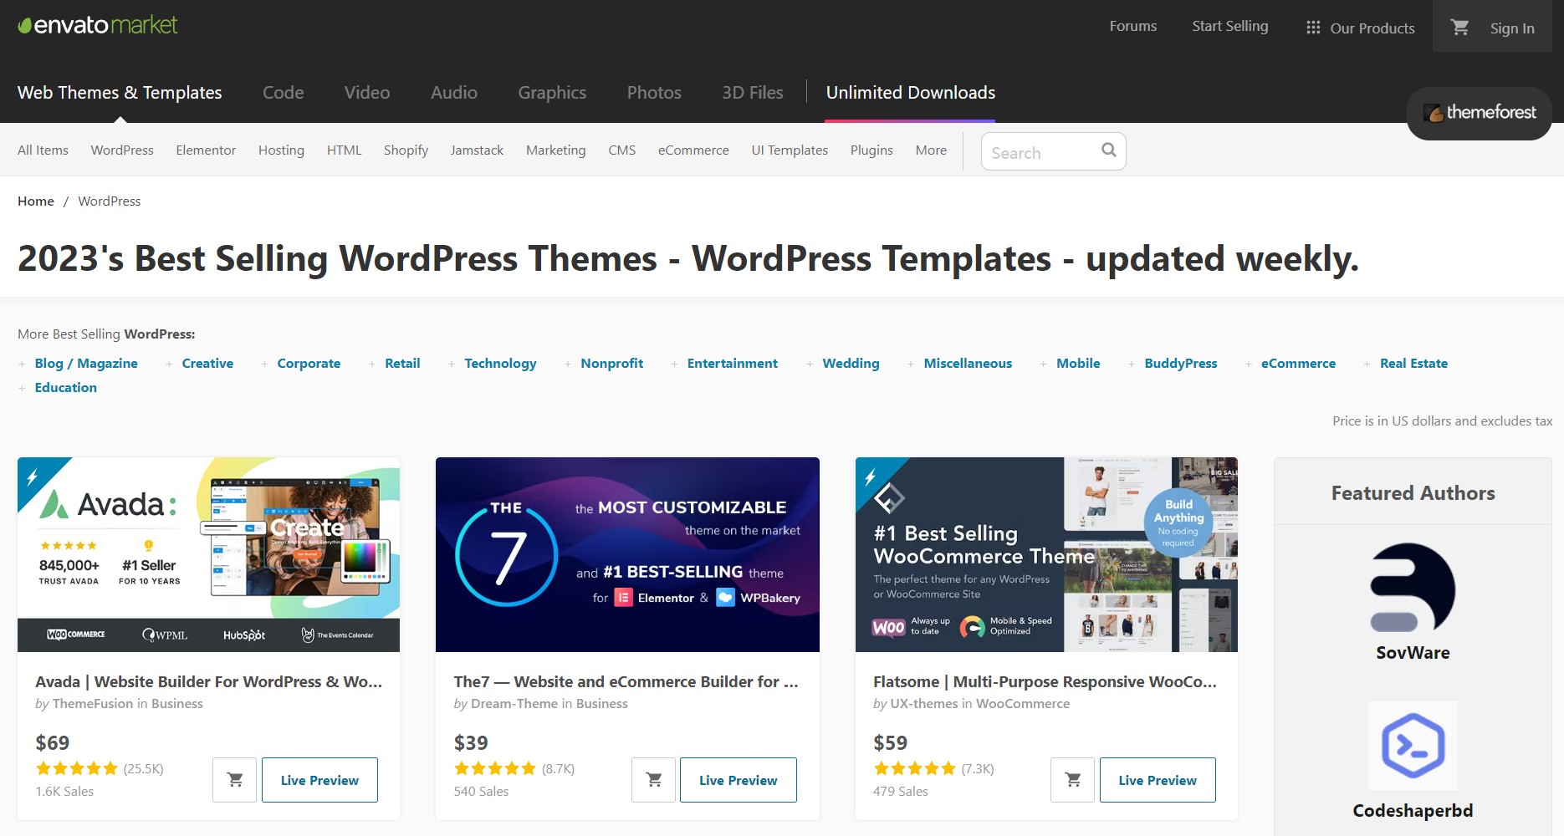The height and width of the screenshot is (836, 1564).
Task: Click the search magnifier icon
Action: tap(1109, 150)
